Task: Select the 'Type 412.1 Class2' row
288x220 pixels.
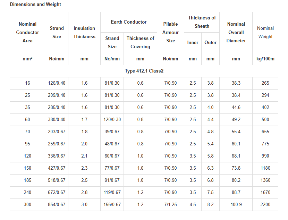Action: click(144, 71)
